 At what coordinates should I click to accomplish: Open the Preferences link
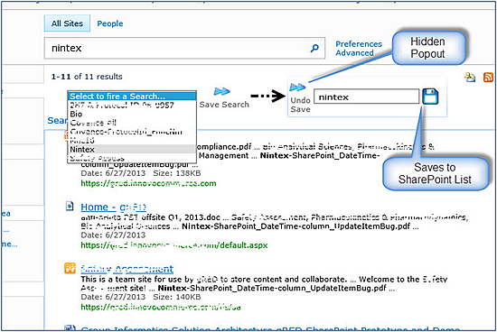click(x=359, y=44)
